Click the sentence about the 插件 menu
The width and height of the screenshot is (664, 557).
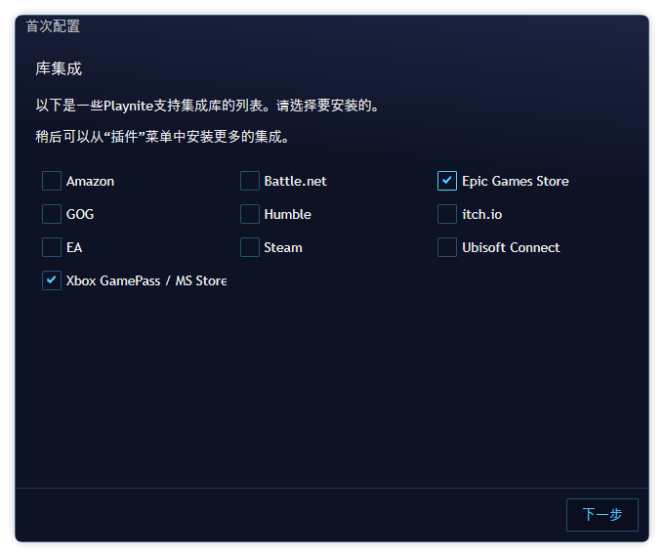coord(163,137)
